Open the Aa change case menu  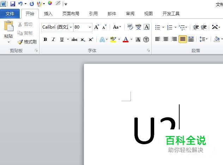tap(117, 27)
